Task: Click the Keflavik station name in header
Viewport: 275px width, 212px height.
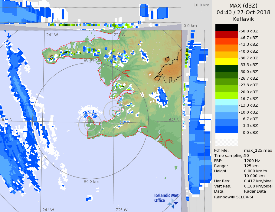Action: 243,19
